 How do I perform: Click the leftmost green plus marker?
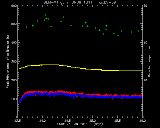tap(26, 27)
